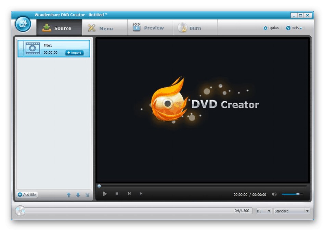Mute audio with the speaker icon

pos(274,194)
